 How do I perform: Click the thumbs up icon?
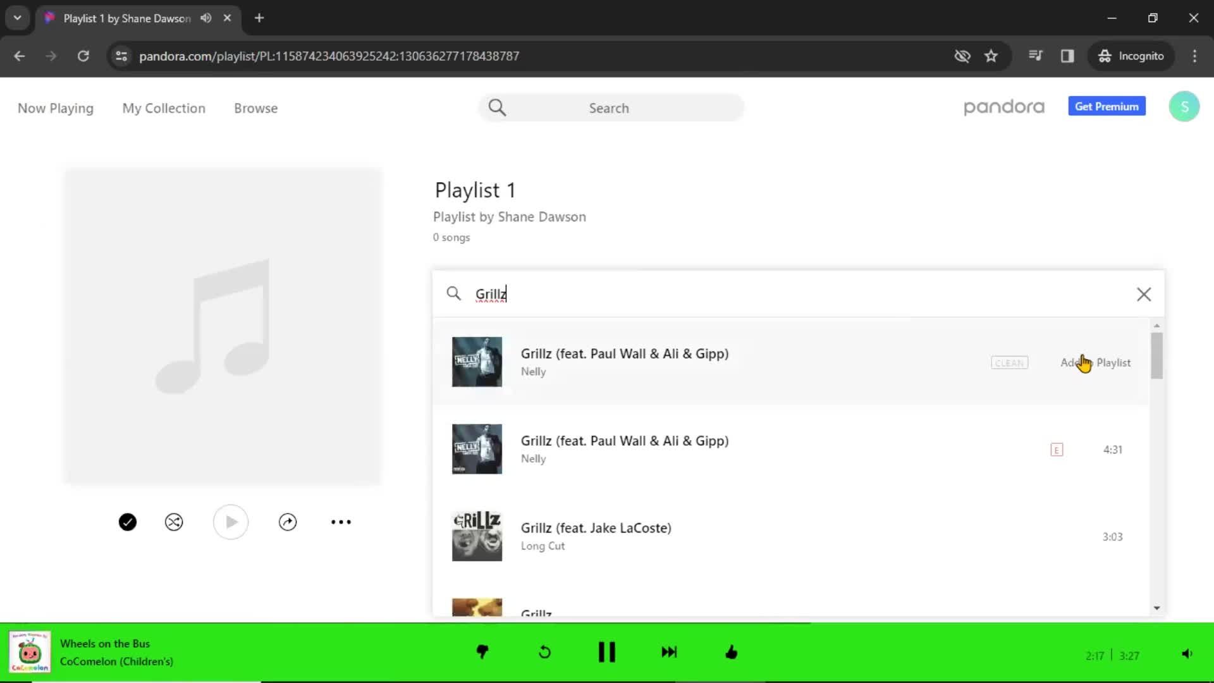click(x=731, y=652)
